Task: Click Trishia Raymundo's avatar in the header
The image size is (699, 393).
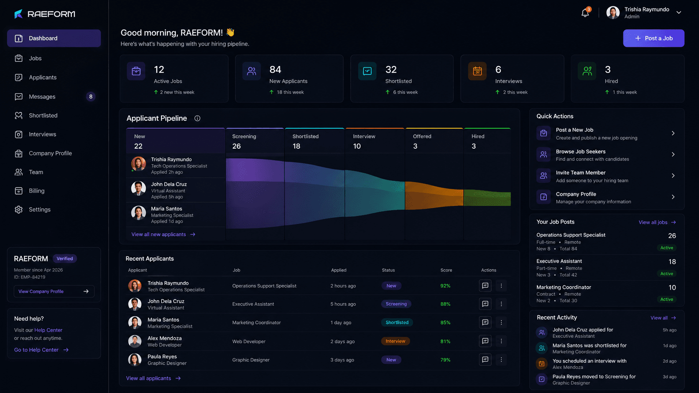Action: click(x=613, y=13)
